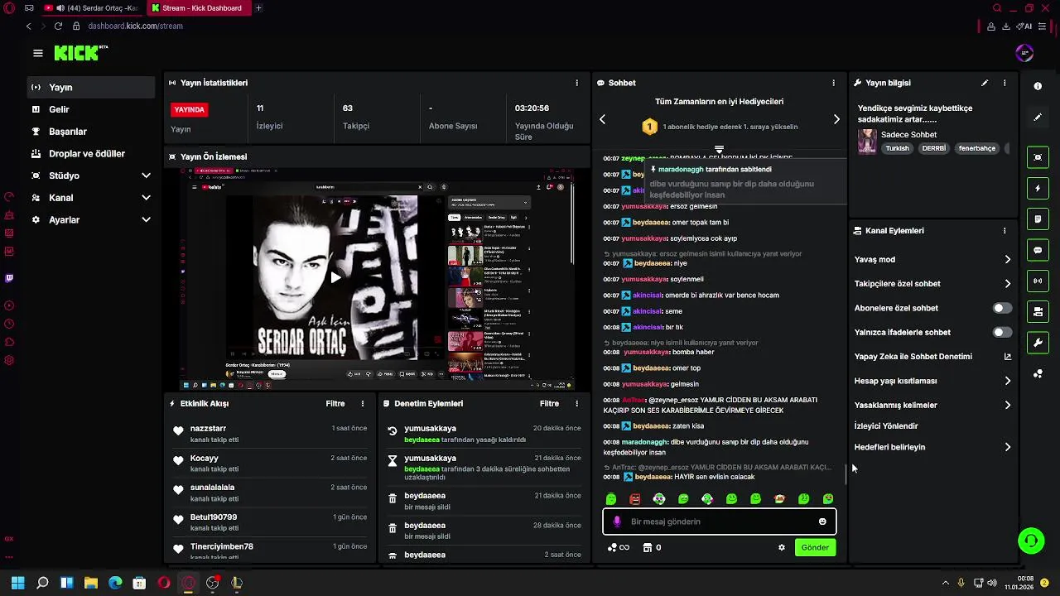Viewport: 1060px width, 596px height.
Task: Open Denetim Eylemleri three-dot menu
Action: [x=576, y=404]
